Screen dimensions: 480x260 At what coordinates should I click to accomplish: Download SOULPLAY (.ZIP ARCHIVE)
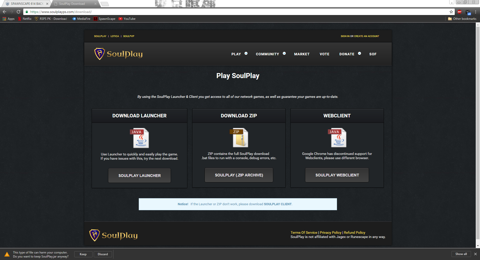pyautogui.click(x=239, y=175)
